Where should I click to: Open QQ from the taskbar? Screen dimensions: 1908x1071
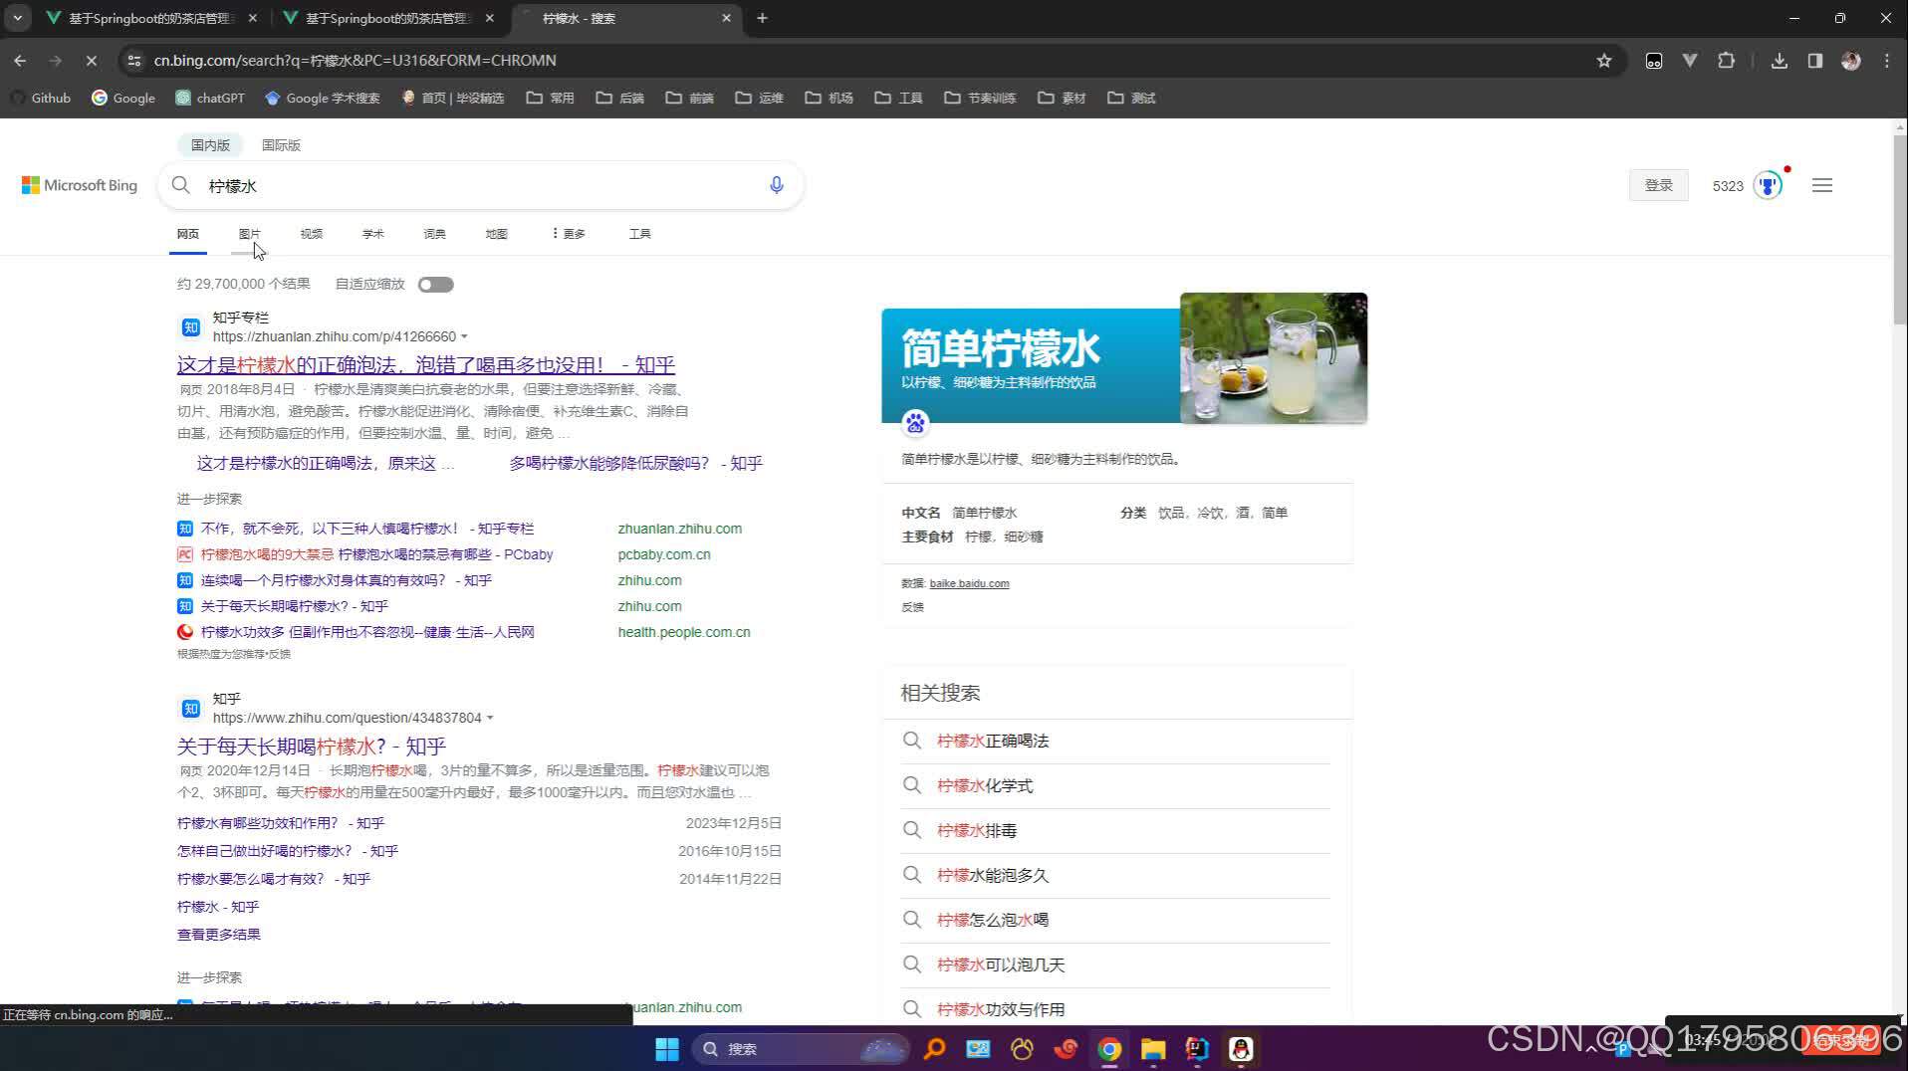pos(1241,1048)
